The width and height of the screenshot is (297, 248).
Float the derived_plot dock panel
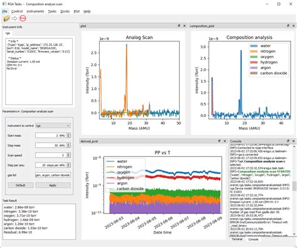[x=219, y=141]
